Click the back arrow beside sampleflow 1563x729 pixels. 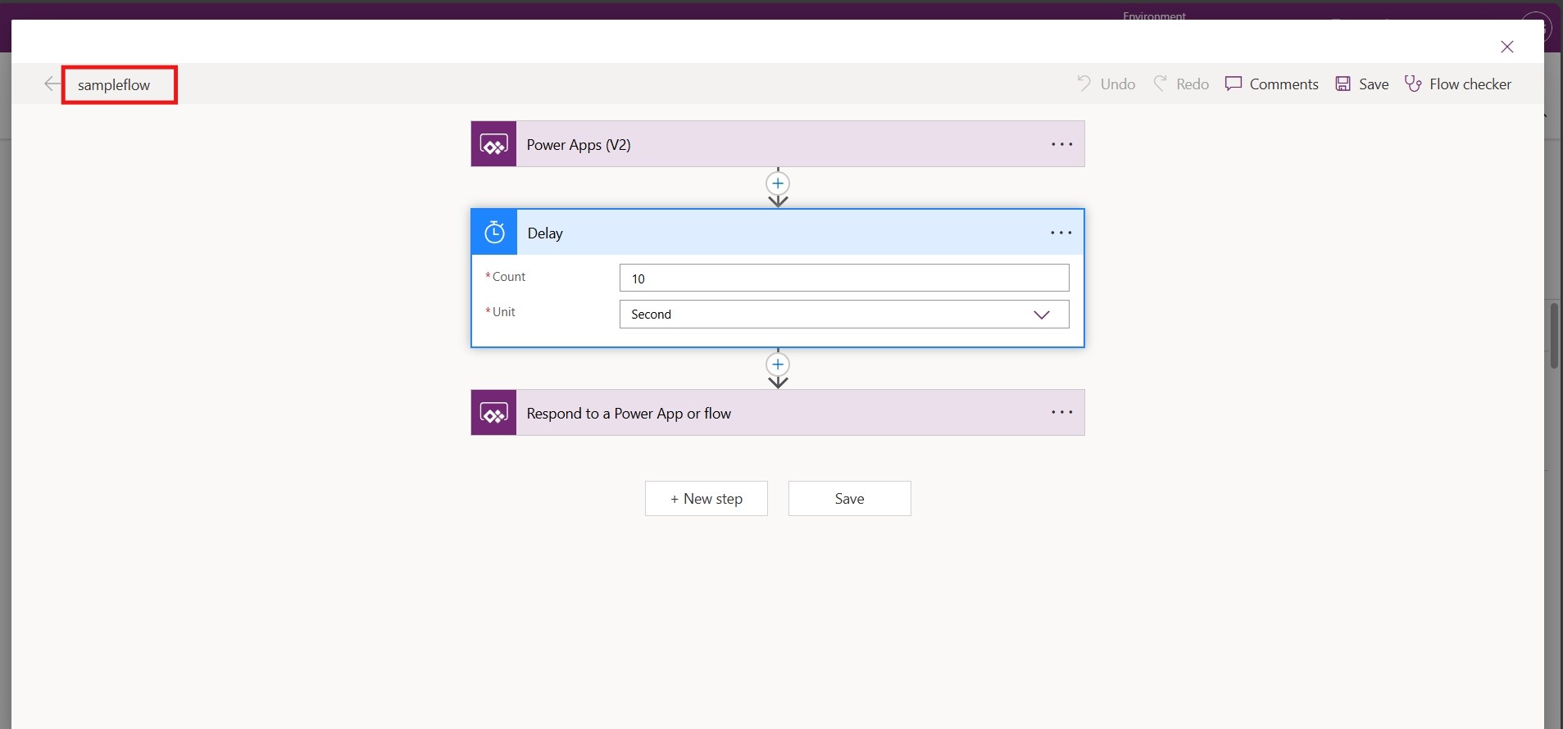(52, 84)
